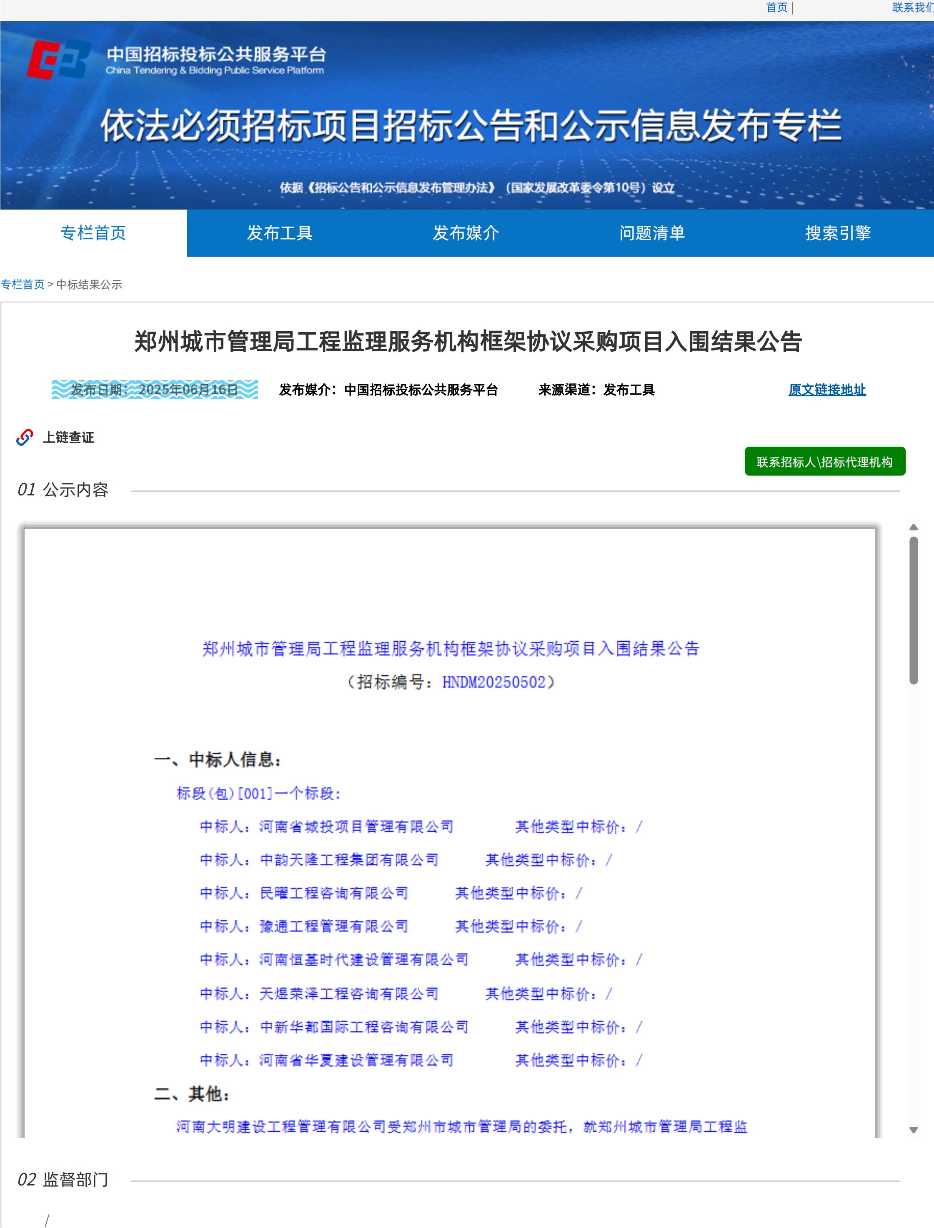Click 民曜工程咨询有限公司 bidder name
The image size is (934, 1228).
point(334,893)
